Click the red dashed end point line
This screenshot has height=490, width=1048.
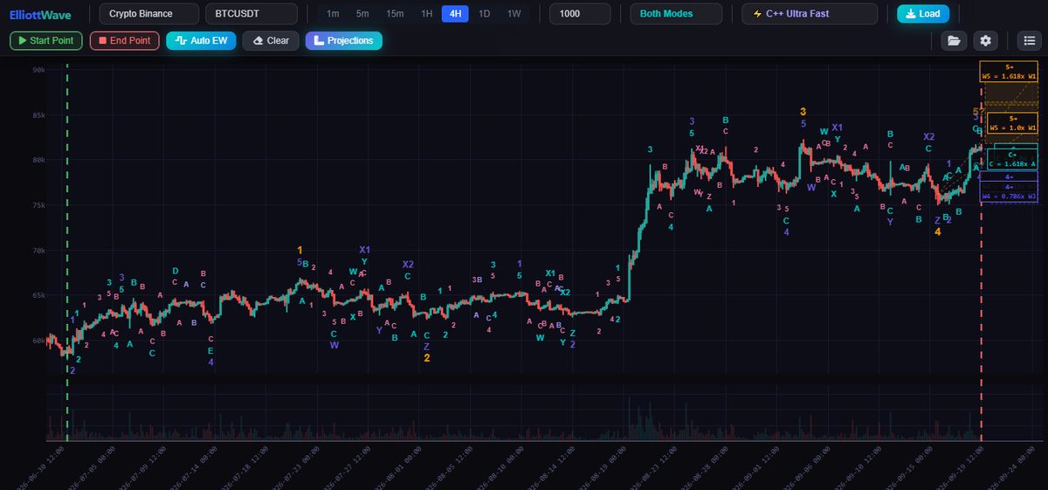click(x=982, y=253)
